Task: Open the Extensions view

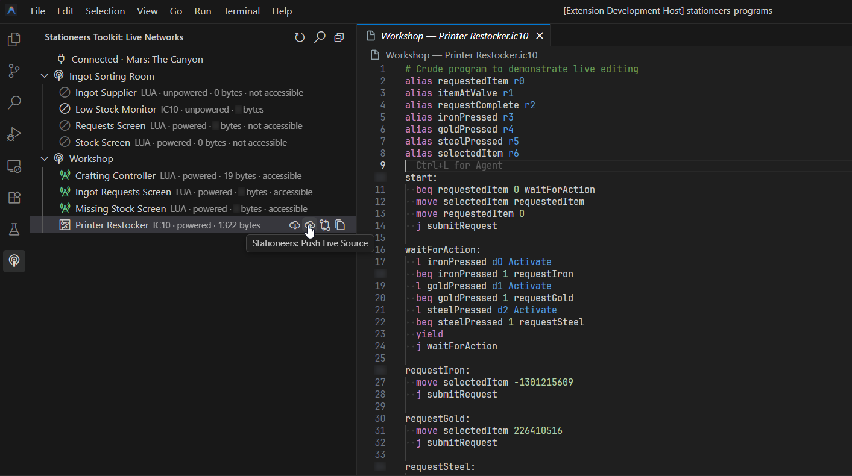Action: (14, 198)
